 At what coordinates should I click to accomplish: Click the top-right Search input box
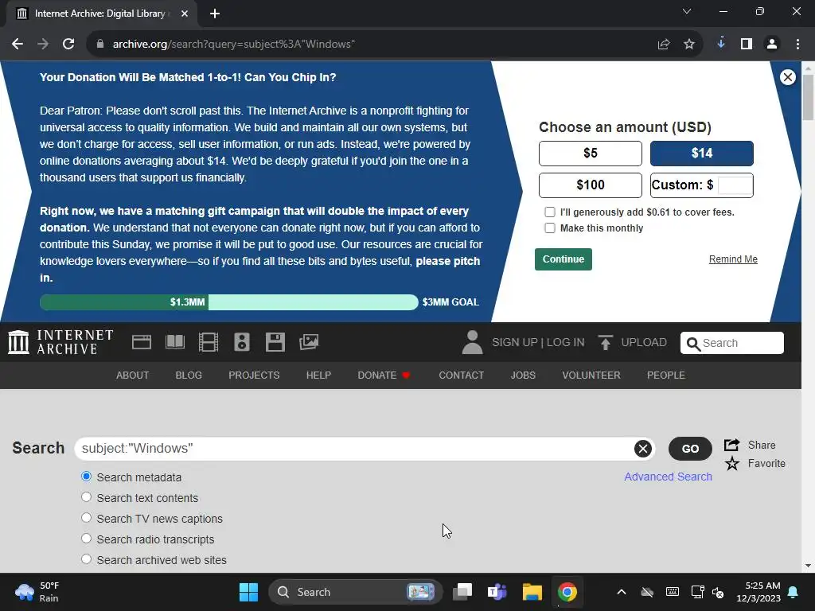[x=732, y=343]
